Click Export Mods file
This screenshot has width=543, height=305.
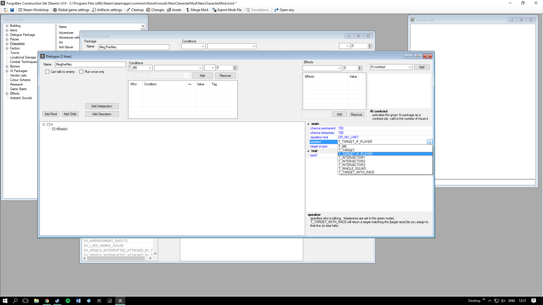click(x=227, y=10)
